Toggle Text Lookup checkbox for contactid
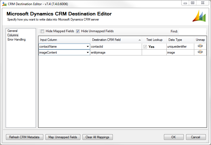 pos(145,47)
